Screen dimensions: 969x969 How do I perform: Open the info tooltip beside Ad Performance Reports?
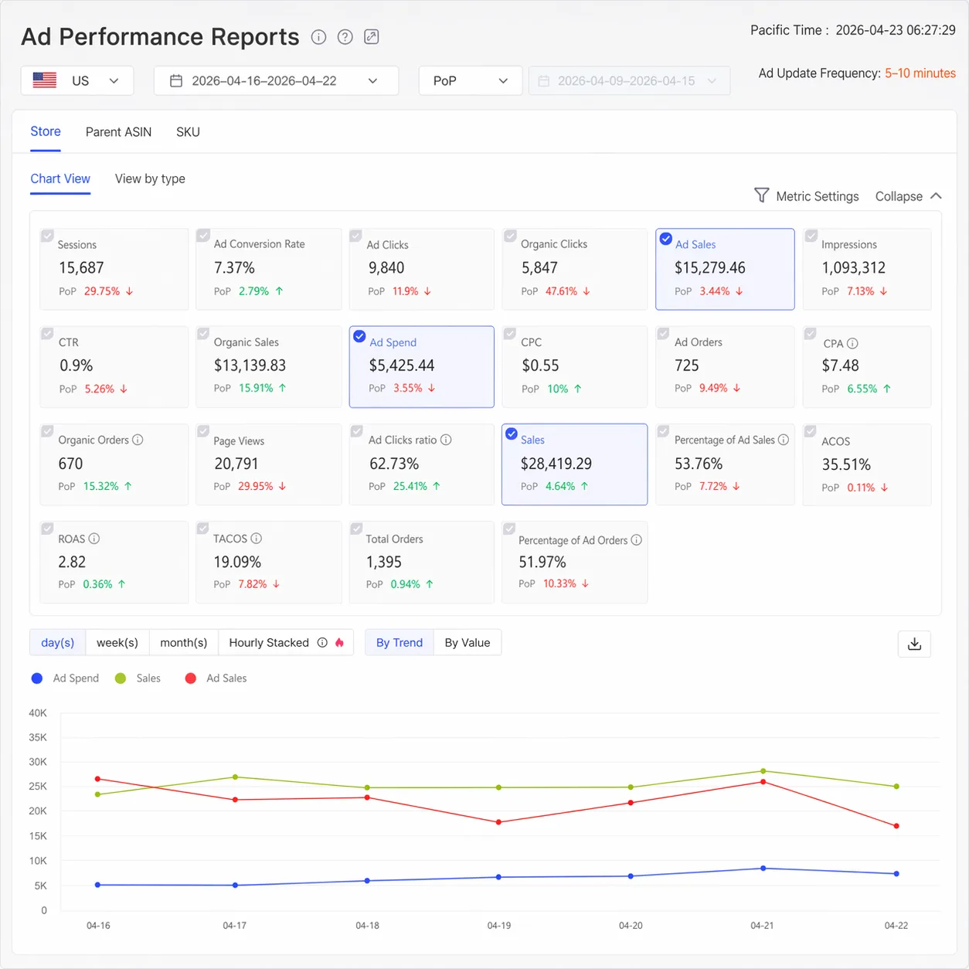318,36
